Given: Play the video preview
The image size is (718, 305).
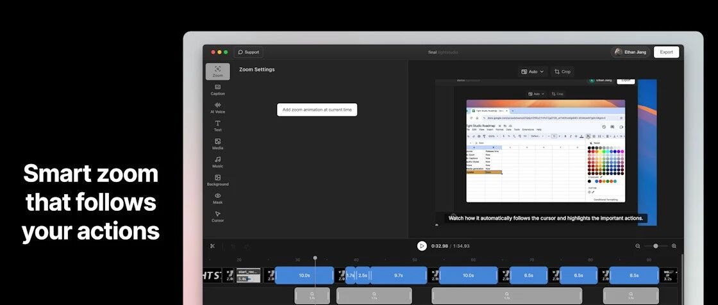Looking at the screenshot, I should pyautogui.click(x=422, y=246).
